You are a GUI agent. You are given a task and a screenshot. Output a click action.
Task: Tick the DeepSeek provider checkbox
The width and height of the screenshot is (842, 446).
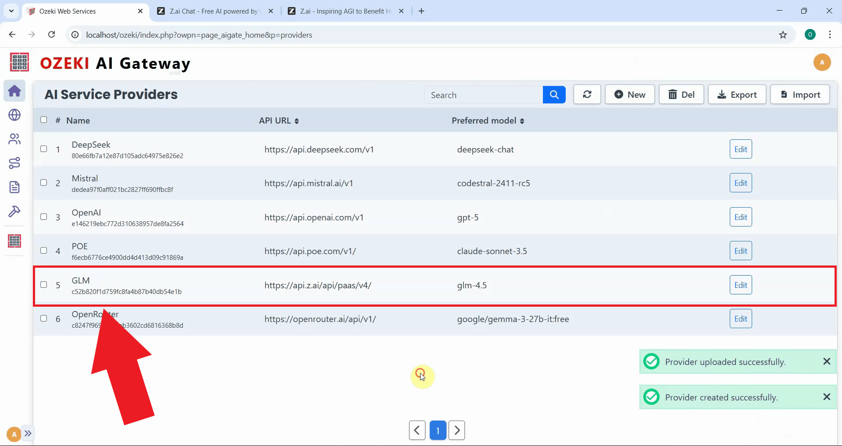[44, 149]
